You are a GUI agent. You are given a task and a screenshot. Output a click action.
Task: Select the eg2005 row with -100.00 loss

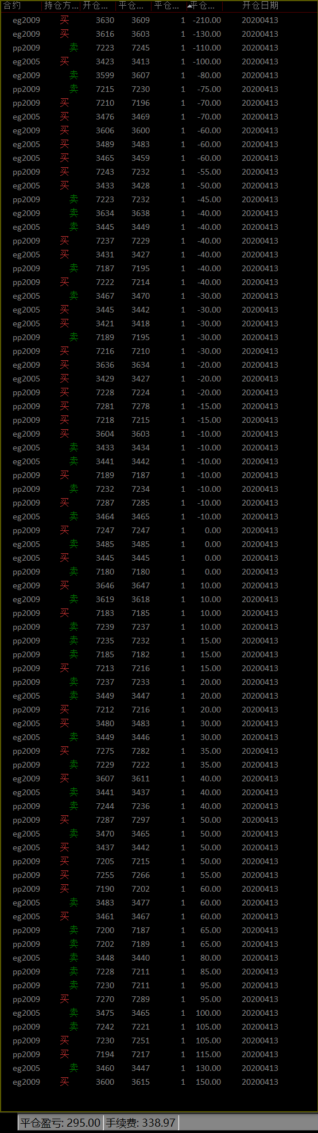(x=159, y=61)
